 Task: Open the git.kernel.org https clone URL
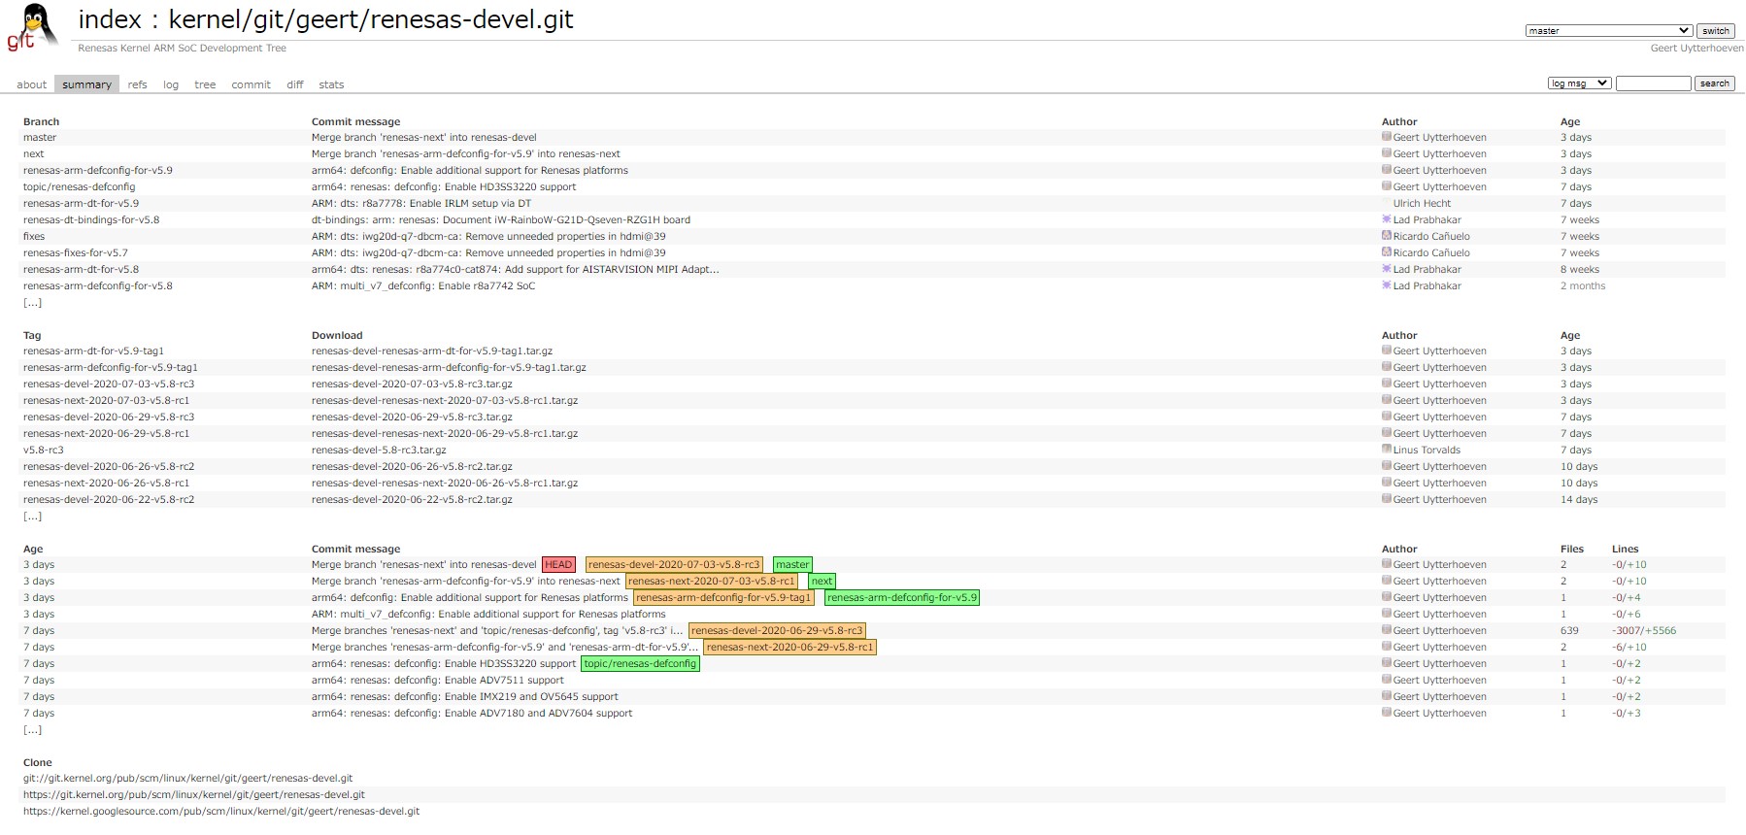(194, 795)
